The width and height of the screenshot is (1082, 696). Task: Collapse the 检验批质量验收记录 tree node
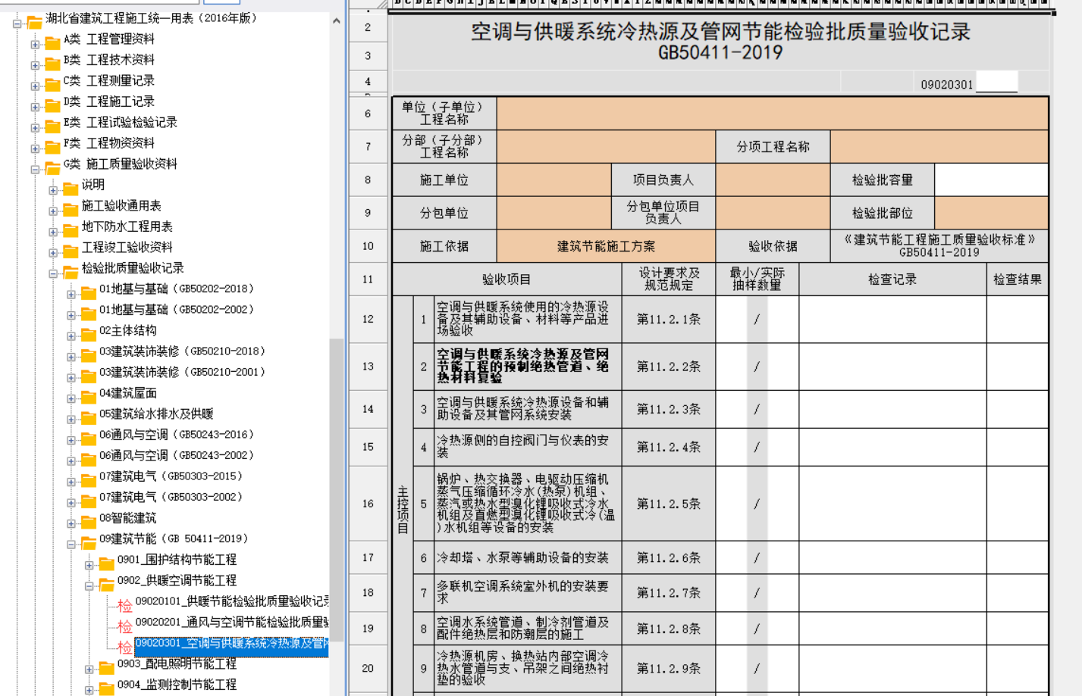pyautogui.click(x=53, y=273)
